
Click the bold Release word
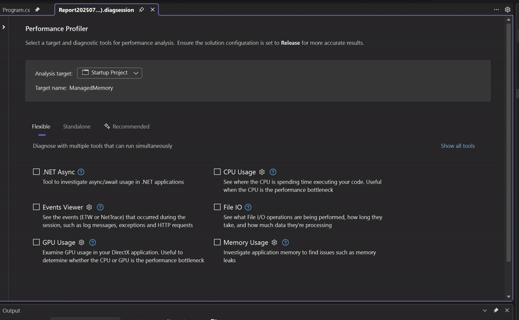[x=290, y=43]
